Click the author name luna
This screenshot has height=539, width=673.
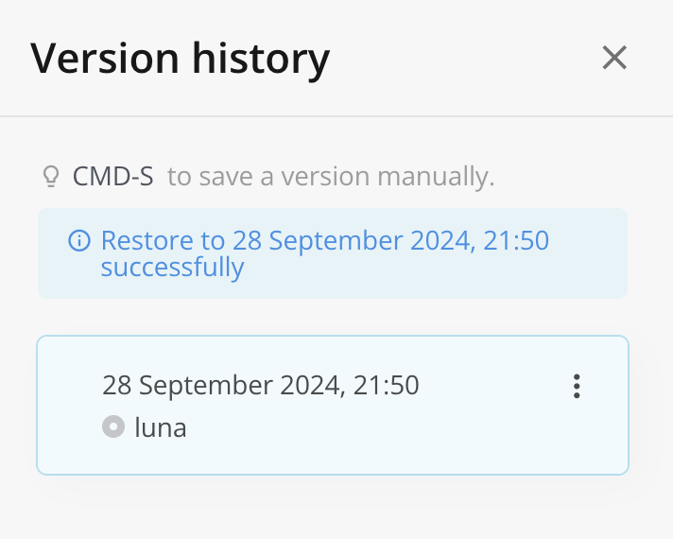click(x=161, y=427)
